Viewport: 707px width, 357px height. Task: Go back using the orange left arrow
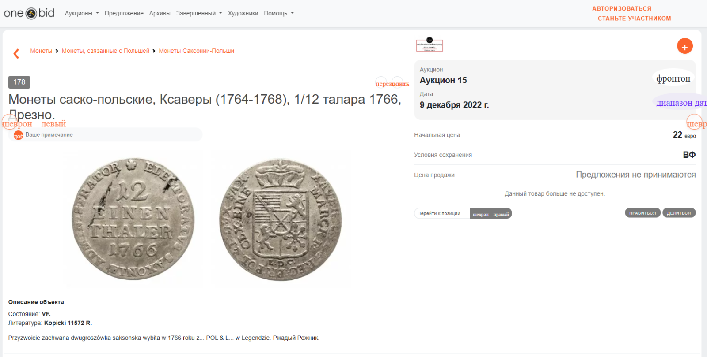pyautogui.click(x=16, y=54)
